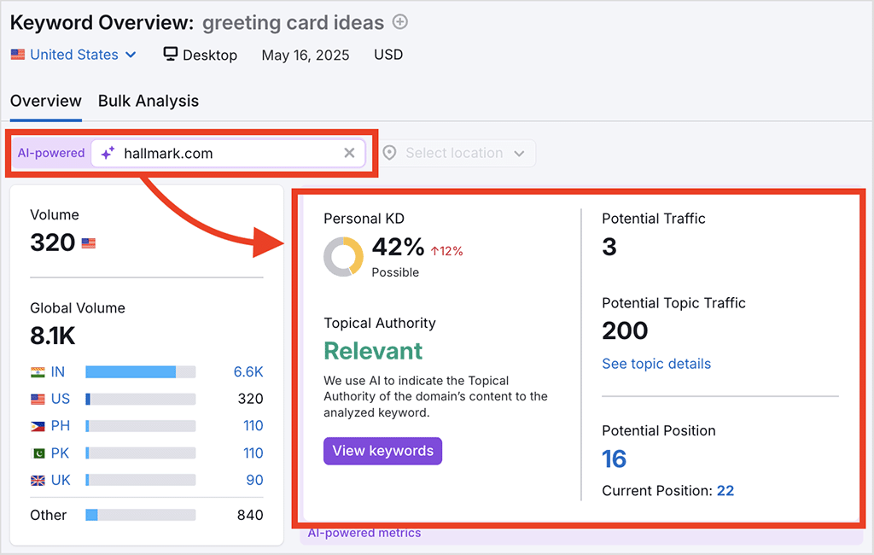Click the US country row label
Viewport: 874px width, 555px height.
pyautogui.click(x=61, y=399)
